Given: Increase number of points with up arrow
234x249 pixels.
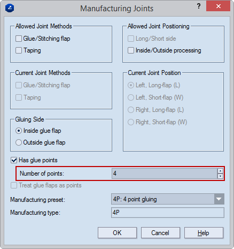Looking at the screenshot, I should pos(221,171).
